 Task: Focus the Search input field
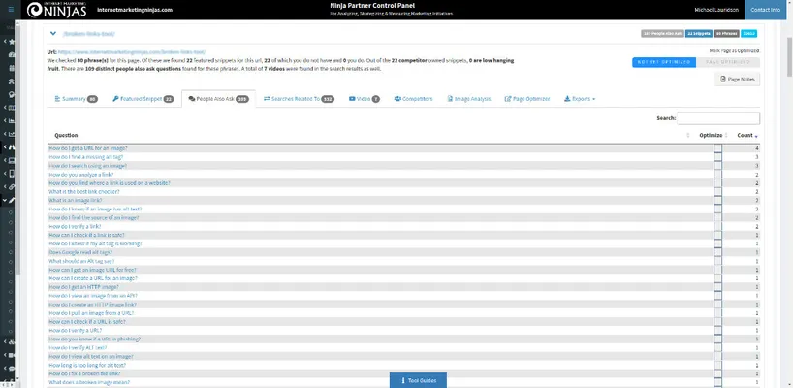pos(718,117)
